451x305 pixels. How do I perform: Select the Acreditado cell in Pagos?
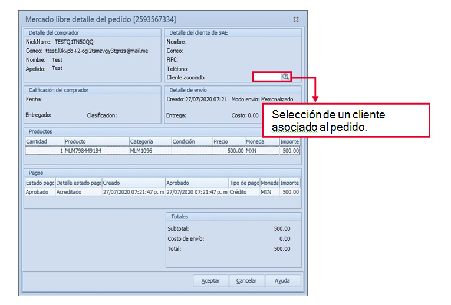click(78, 192)
